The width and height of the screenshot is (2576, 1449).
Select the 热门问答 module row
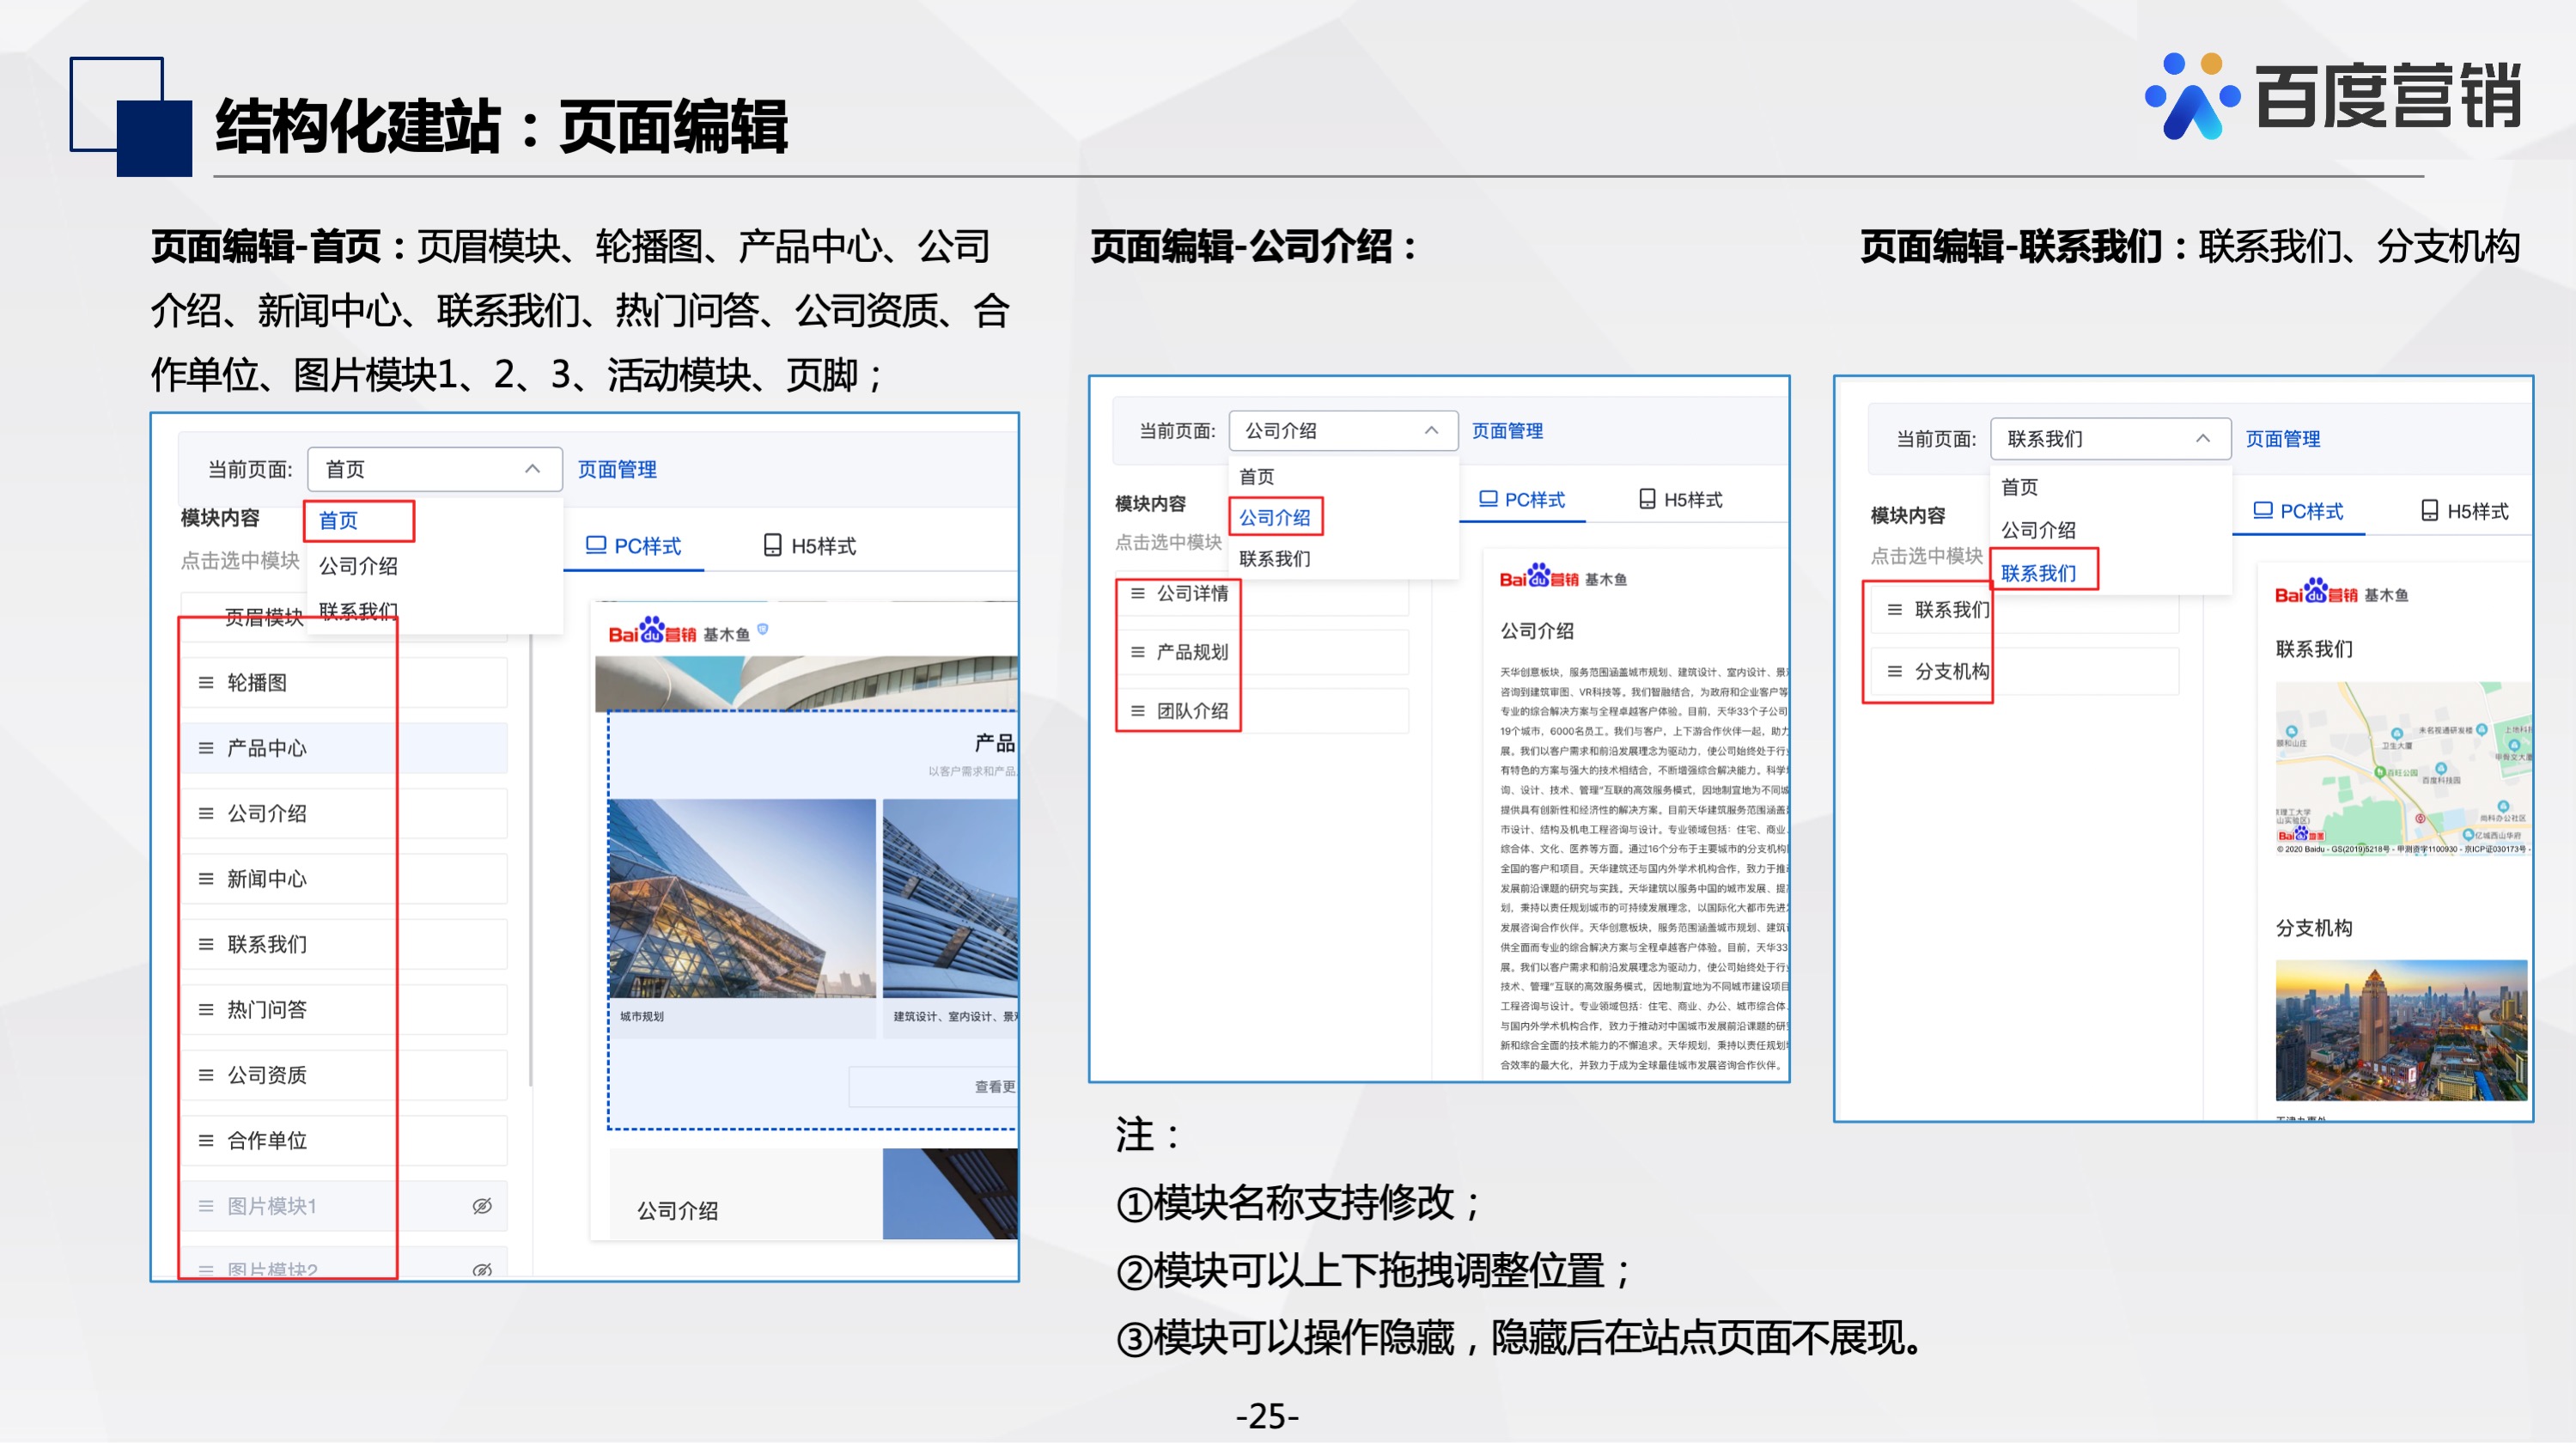344,1010
